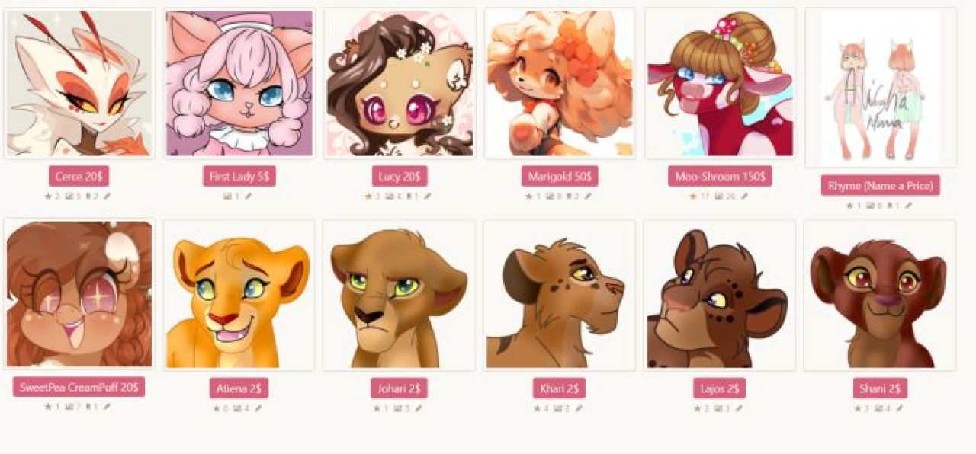Click the edit pencil icon under First Lady 5$
This screenshot has height=454, width=976.
[249, 196]
